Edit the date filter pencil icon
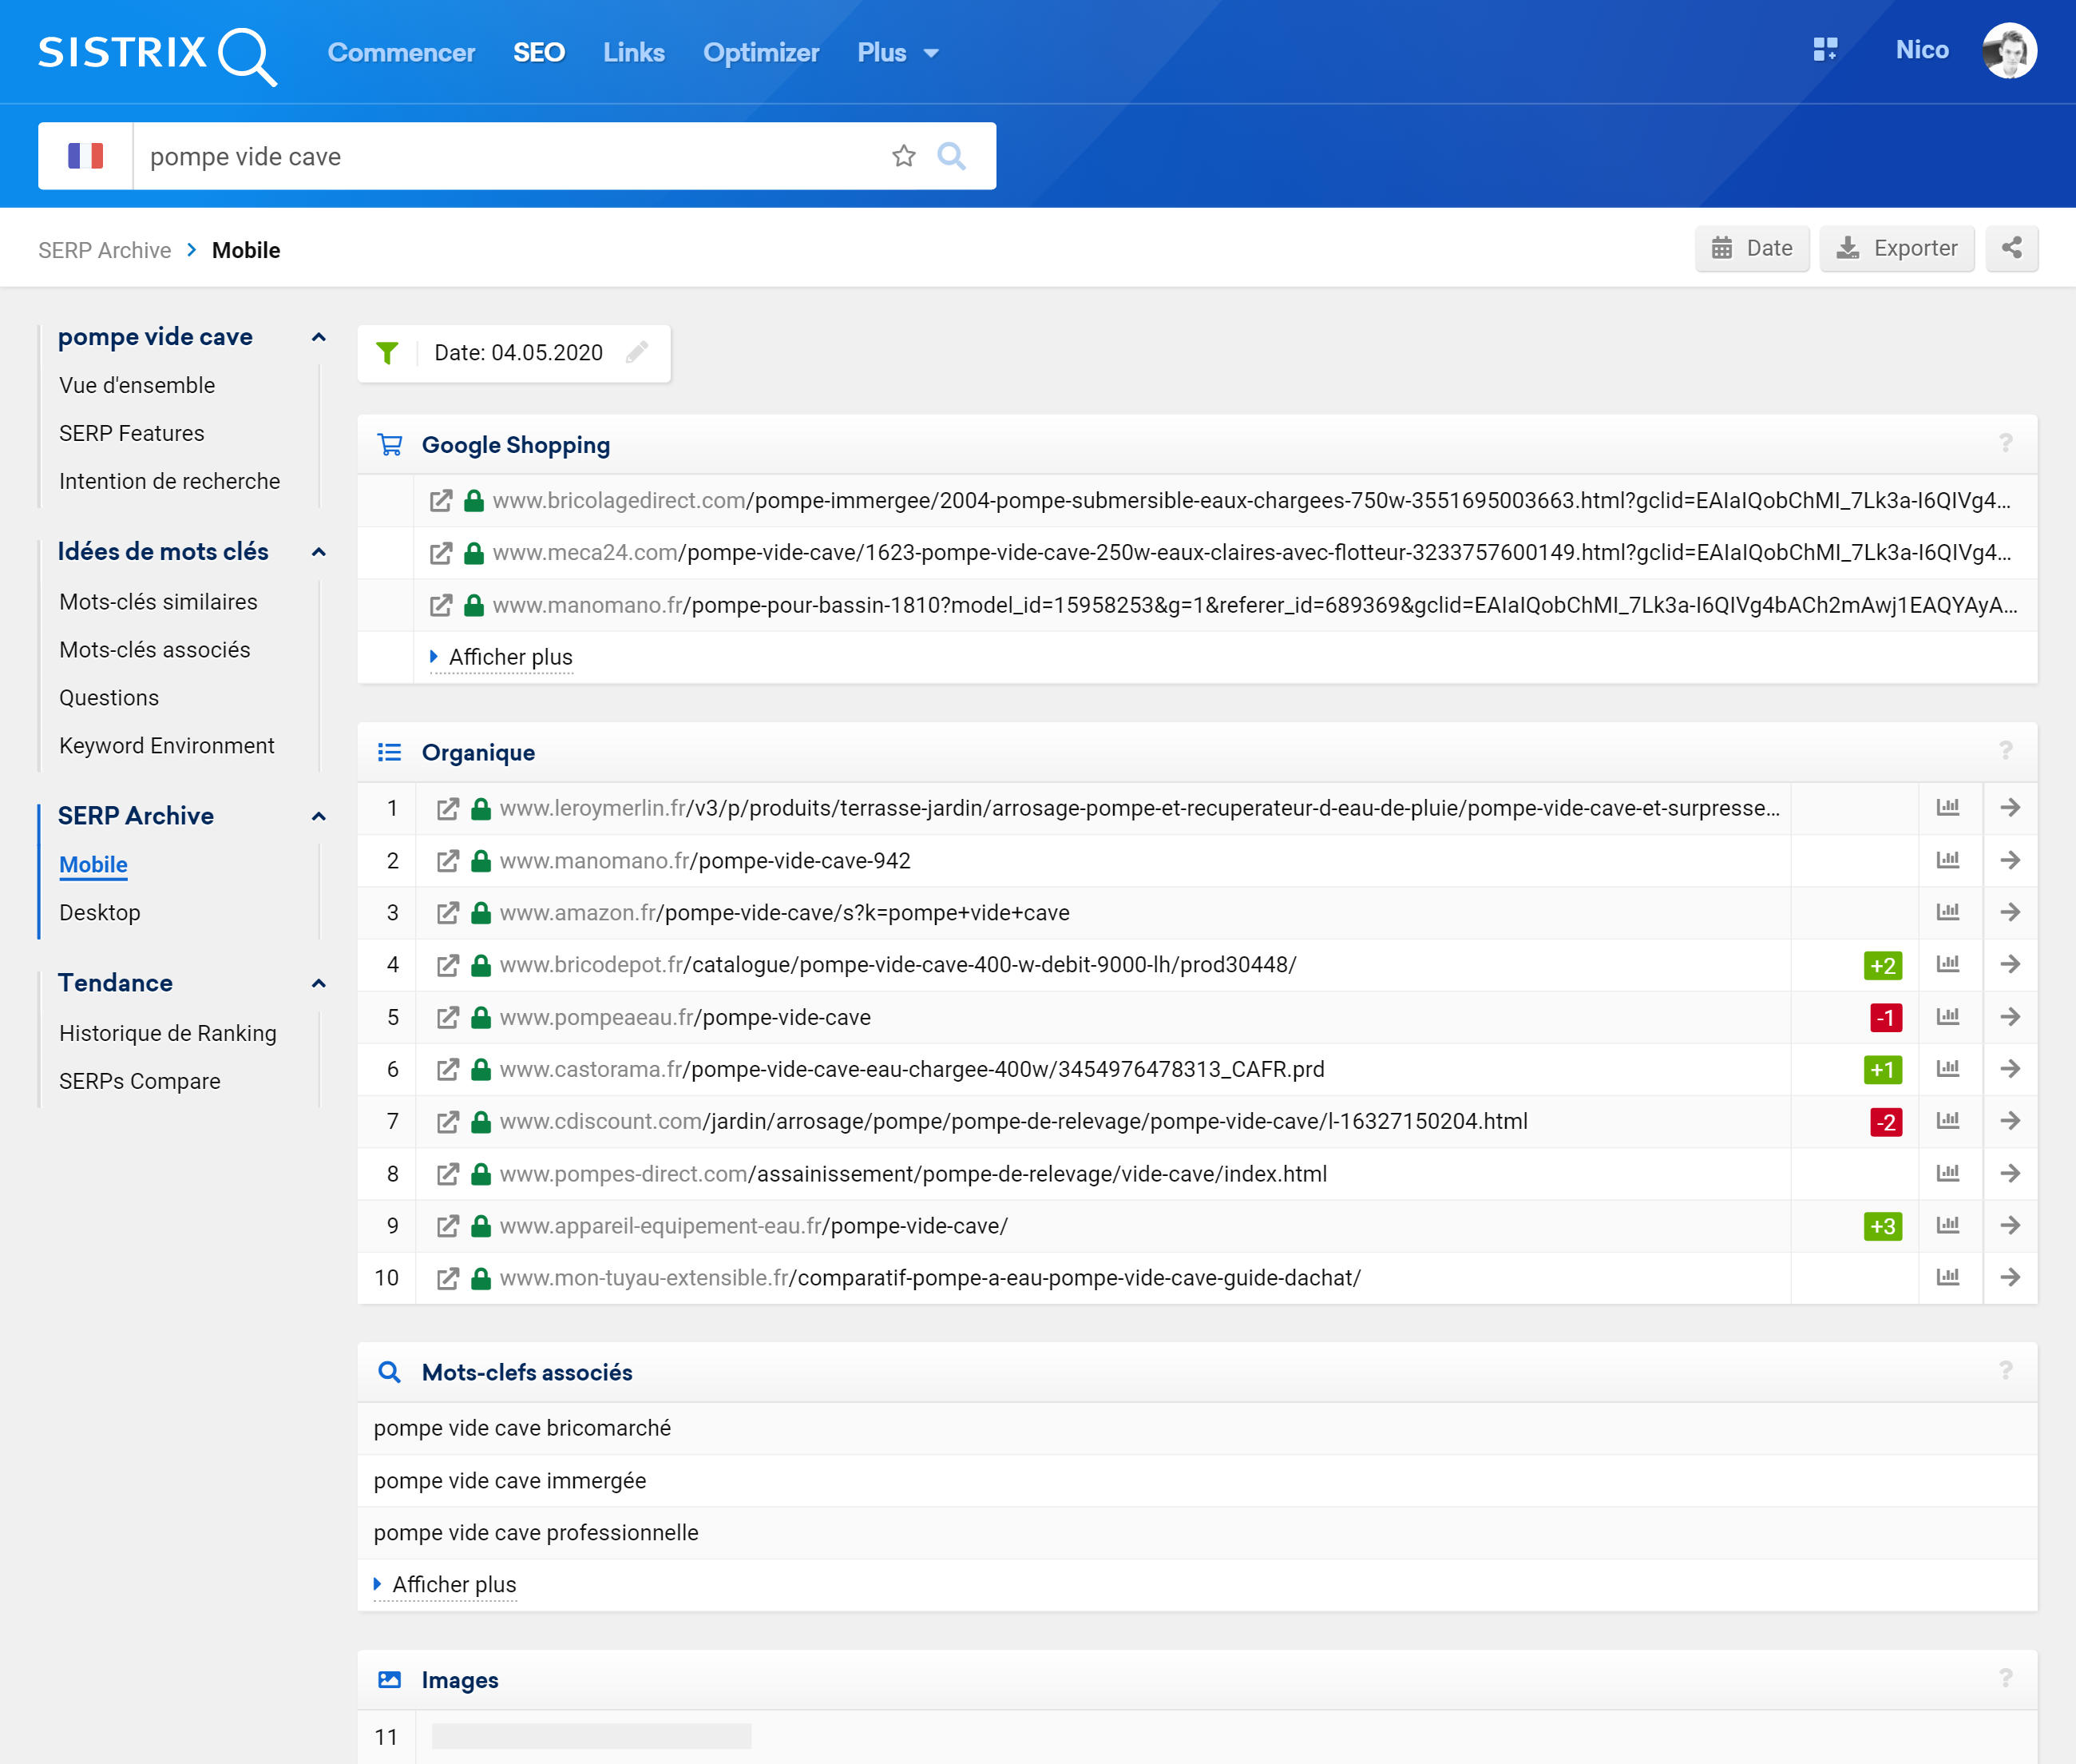This screenshot has height=1764, width=2076. [636, 352]
